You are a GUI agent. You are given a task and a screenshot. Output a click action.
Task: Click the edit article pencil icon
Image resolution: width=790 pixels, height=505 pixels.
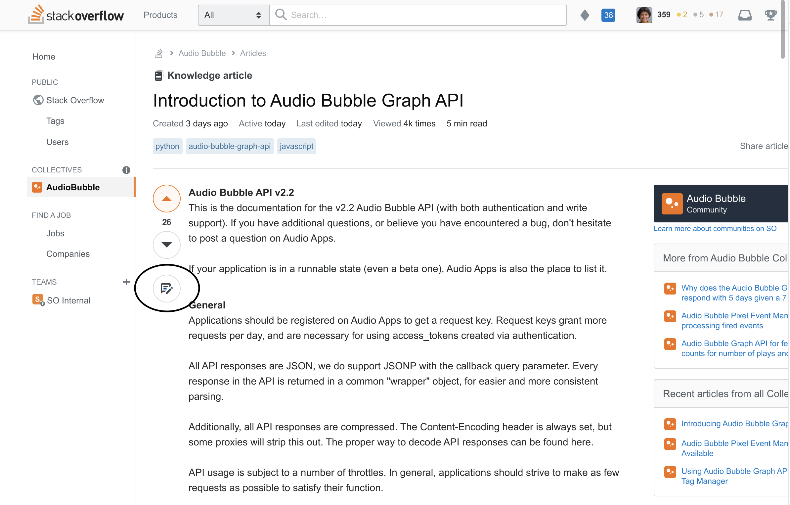tap(167, 289)
